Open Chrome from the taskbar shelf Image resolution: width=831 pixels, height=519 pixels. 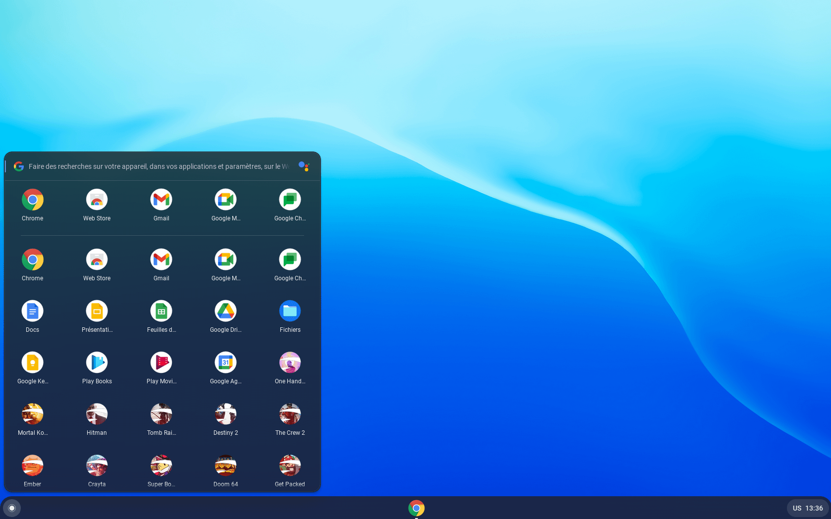point(416,508)
